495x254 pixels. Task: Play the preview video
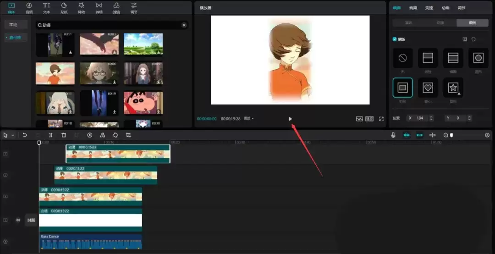[x=290, y=119]
